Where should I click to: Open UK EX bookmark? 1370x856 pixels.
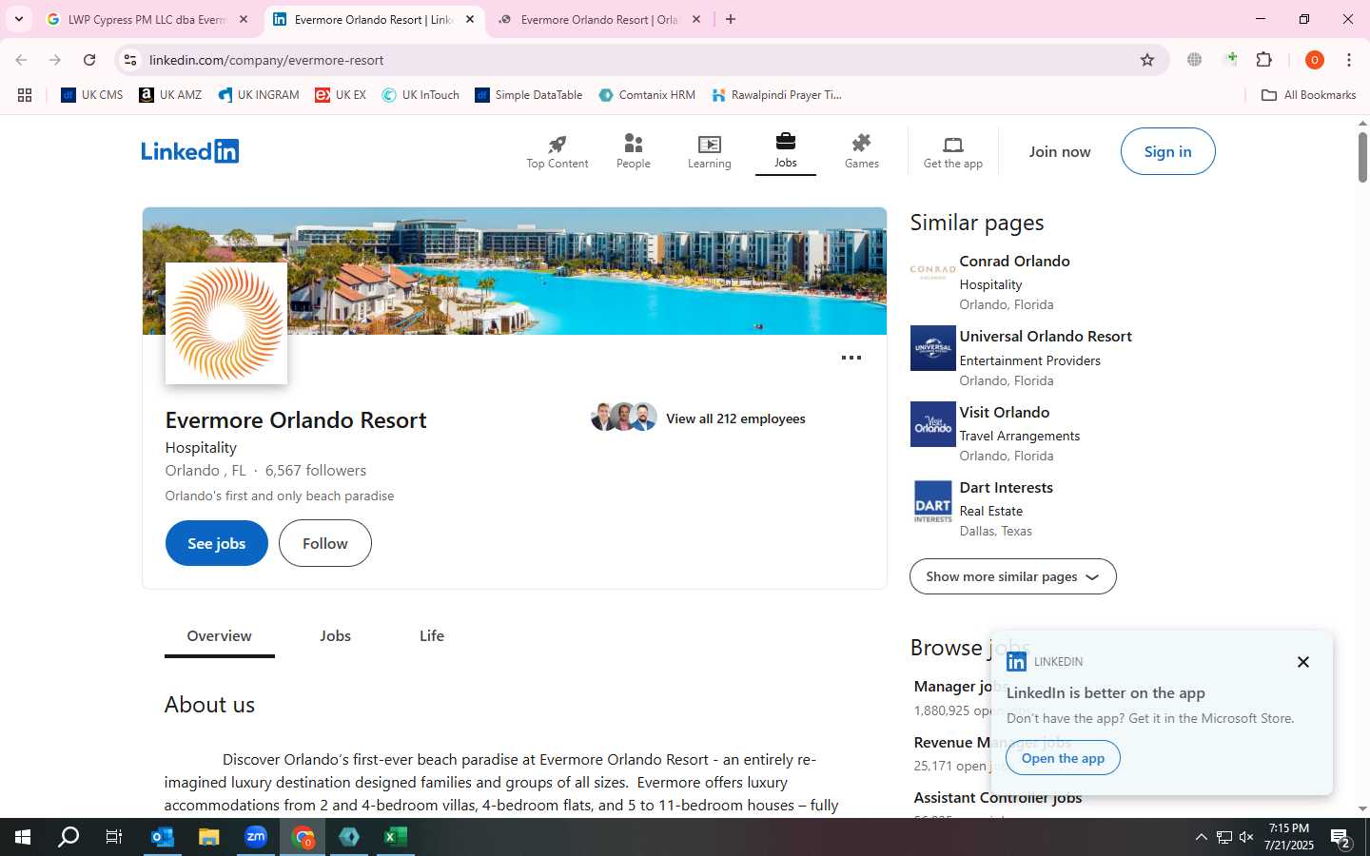point(341,95)
